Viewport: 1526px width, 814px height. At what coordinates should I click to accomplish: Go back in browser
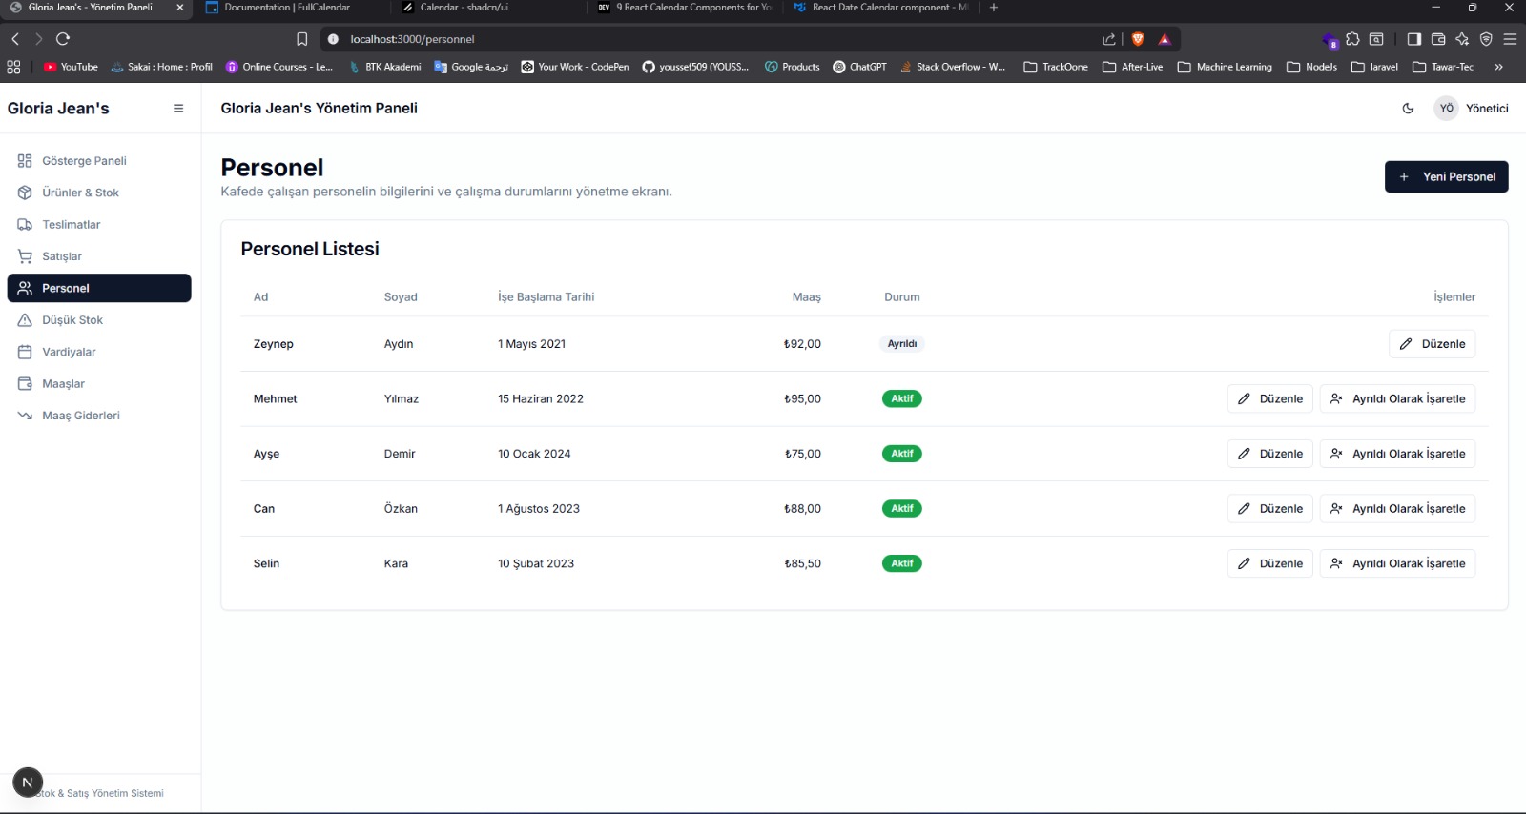point(15,39)
